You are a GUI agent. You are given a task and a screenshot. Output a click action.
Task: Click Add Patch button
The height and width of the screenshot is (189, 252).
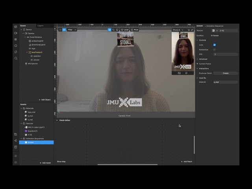186,161
